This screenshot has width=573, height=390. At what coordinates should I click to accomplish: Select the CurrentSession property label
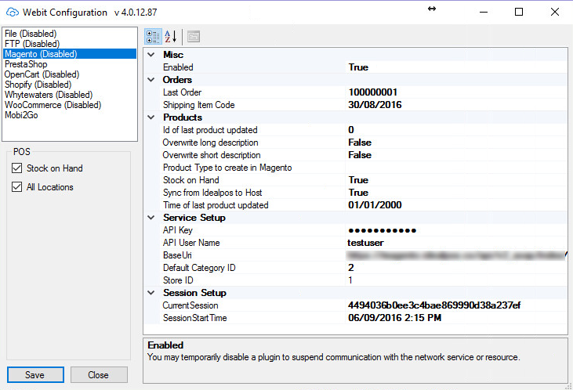click(190, 305)
